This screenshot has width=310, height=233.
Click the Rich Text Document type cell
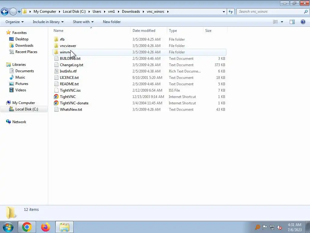pos(185,71)
